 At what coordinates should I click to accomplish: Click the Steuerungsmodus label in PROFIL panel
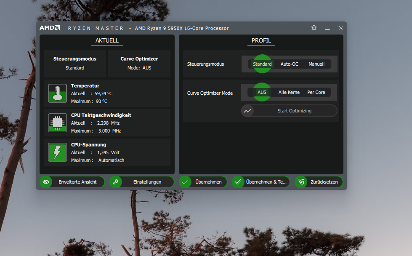click(205, 64)
